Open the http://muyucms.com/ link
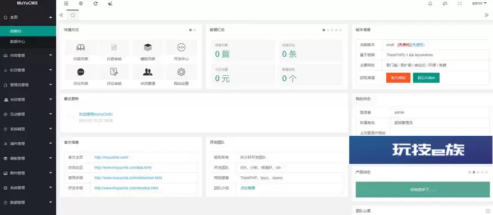This screenshot has width=493, height=215. [x=111, y=157]
